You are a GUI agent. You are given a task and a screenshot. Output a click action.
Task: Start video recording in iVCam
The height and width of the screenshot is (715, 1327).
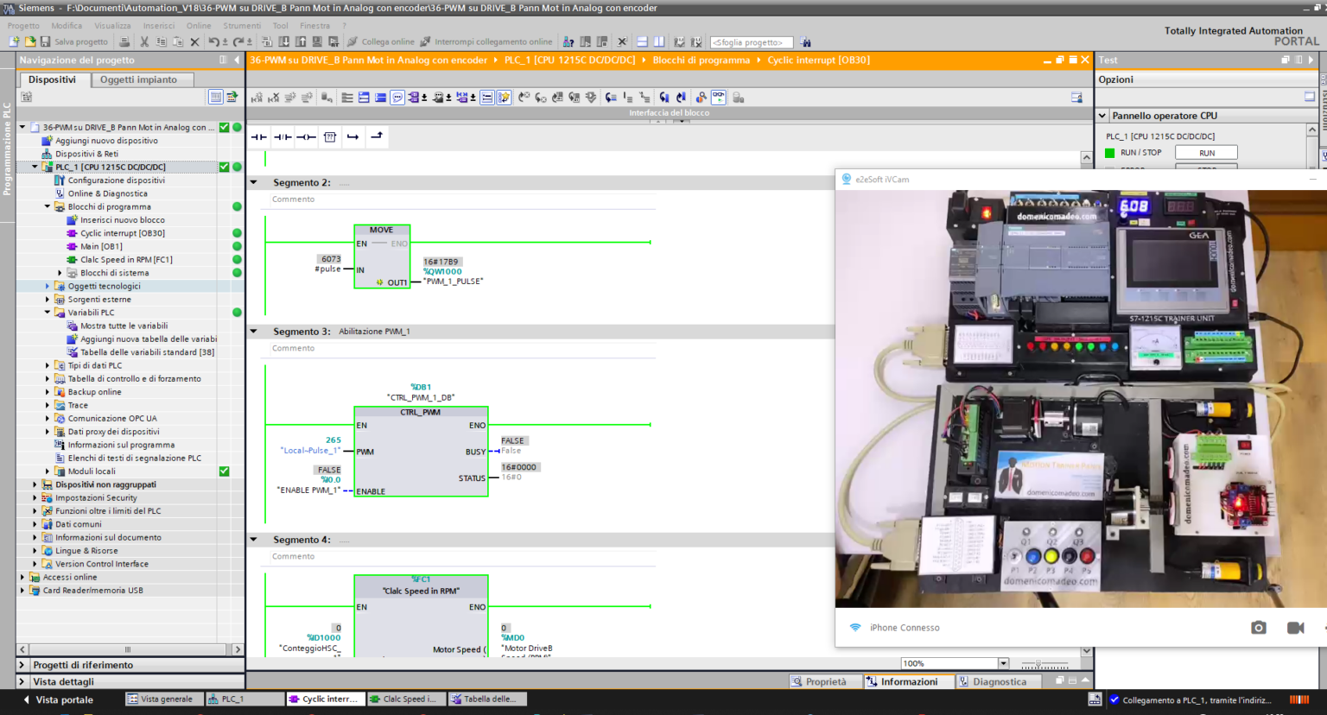pyautogui.click(x=1295, y=628)
